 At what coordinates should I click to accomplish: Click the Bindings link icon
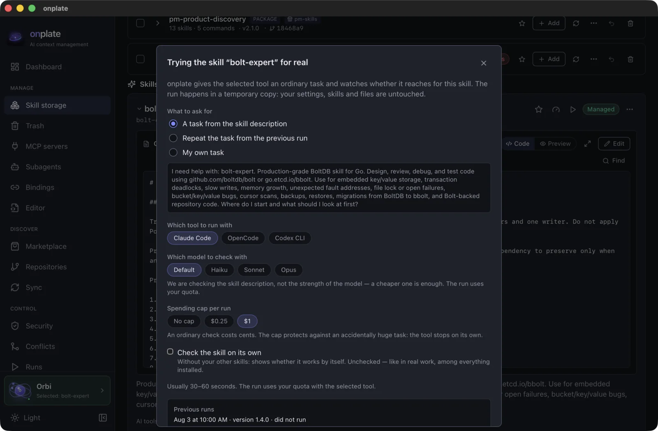(x=15, y=188)
